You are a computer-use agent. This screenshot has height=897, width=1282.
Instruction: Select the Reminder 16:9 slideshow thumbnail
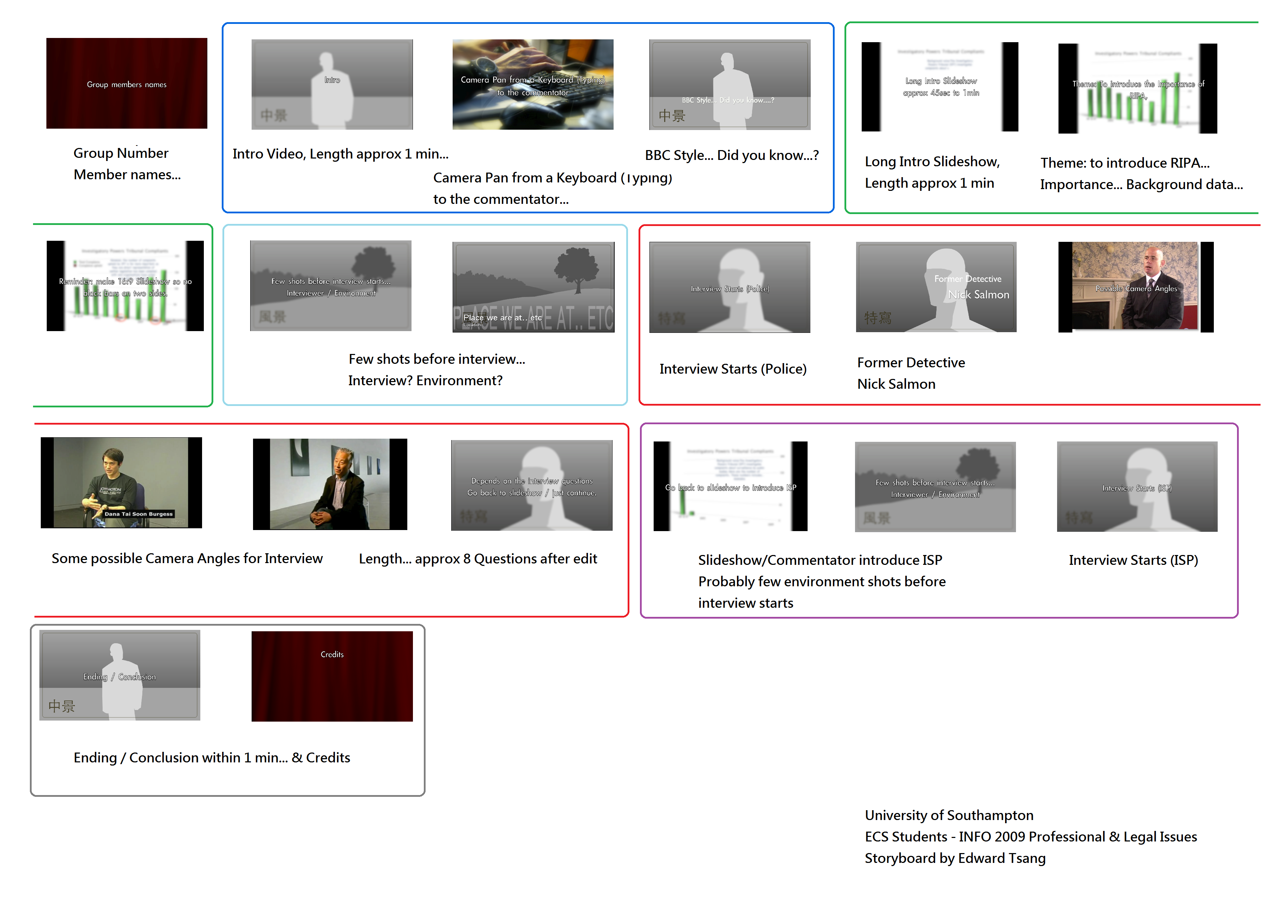[x=125, y=286]
